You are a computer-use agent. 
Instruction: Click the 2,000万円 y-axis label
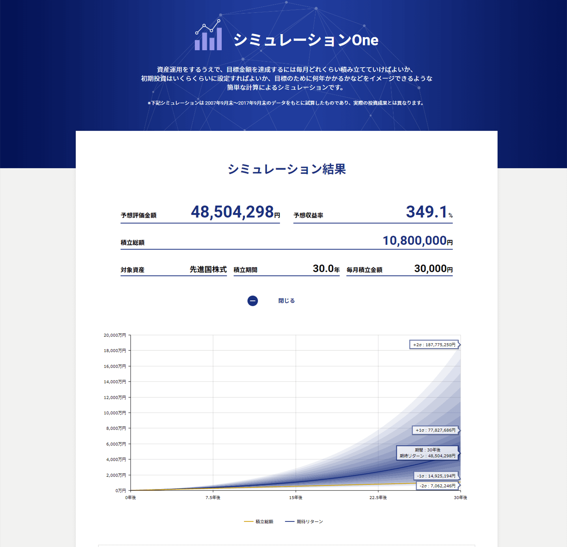116,475
